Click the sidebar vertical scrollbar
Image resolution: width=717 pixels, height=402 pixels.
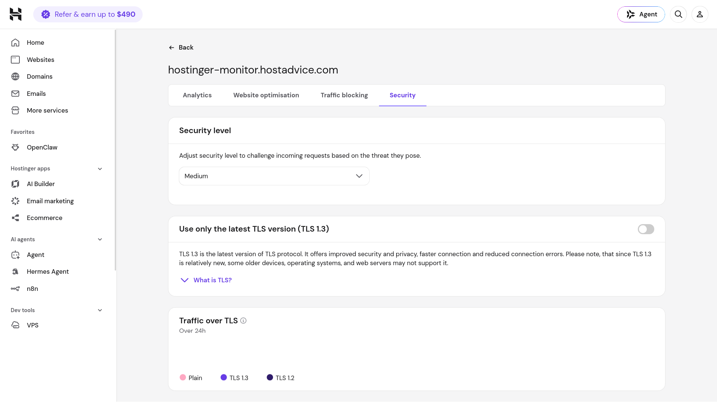click(115, 150)
